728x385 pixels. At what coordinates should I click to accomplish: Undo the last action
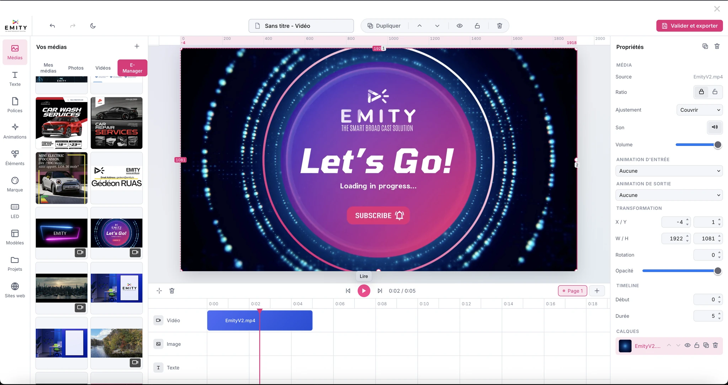[x=52, y=26]
